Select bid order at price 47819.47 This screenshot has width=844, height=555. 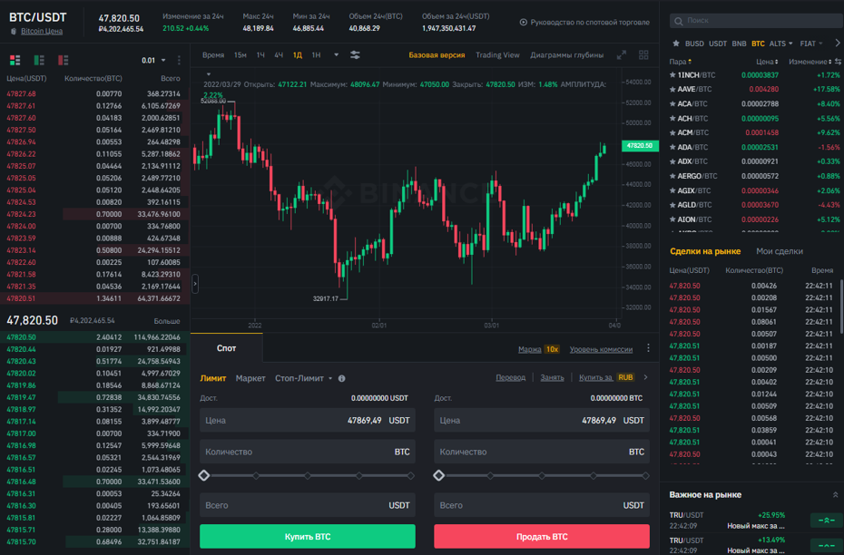94,397
